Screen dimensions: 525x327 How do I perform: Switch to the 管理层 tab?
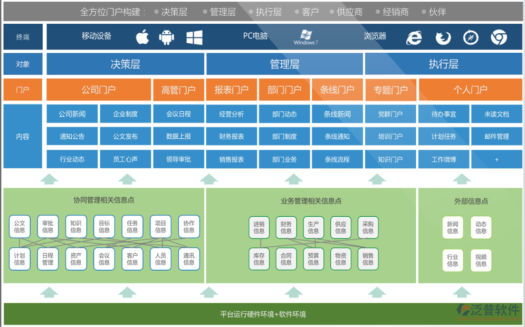[x=284, y=64]
